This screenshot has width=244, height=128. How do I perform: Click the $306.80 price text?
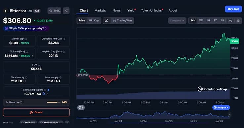17,21
